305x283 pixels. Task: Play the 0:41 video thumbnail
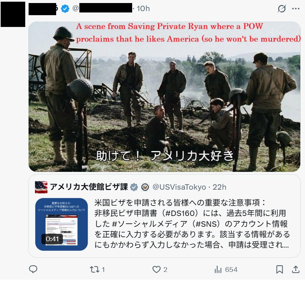tap(62, 224)
